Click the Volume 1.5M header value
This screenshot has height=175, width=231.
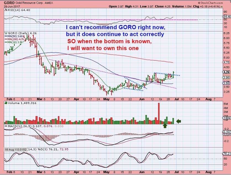(x=182, y=6)
